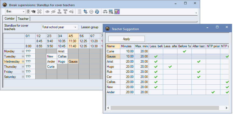The width and height of the screenshot is (233, 115).
Task: Open the Bas corridor dropdown
Action: tap(24, 12)
